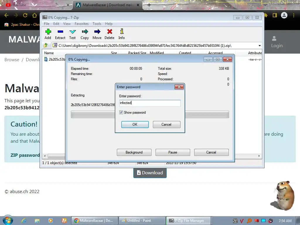
Task: Reload the MalwareBazaar page
Action: coord(25,15)
